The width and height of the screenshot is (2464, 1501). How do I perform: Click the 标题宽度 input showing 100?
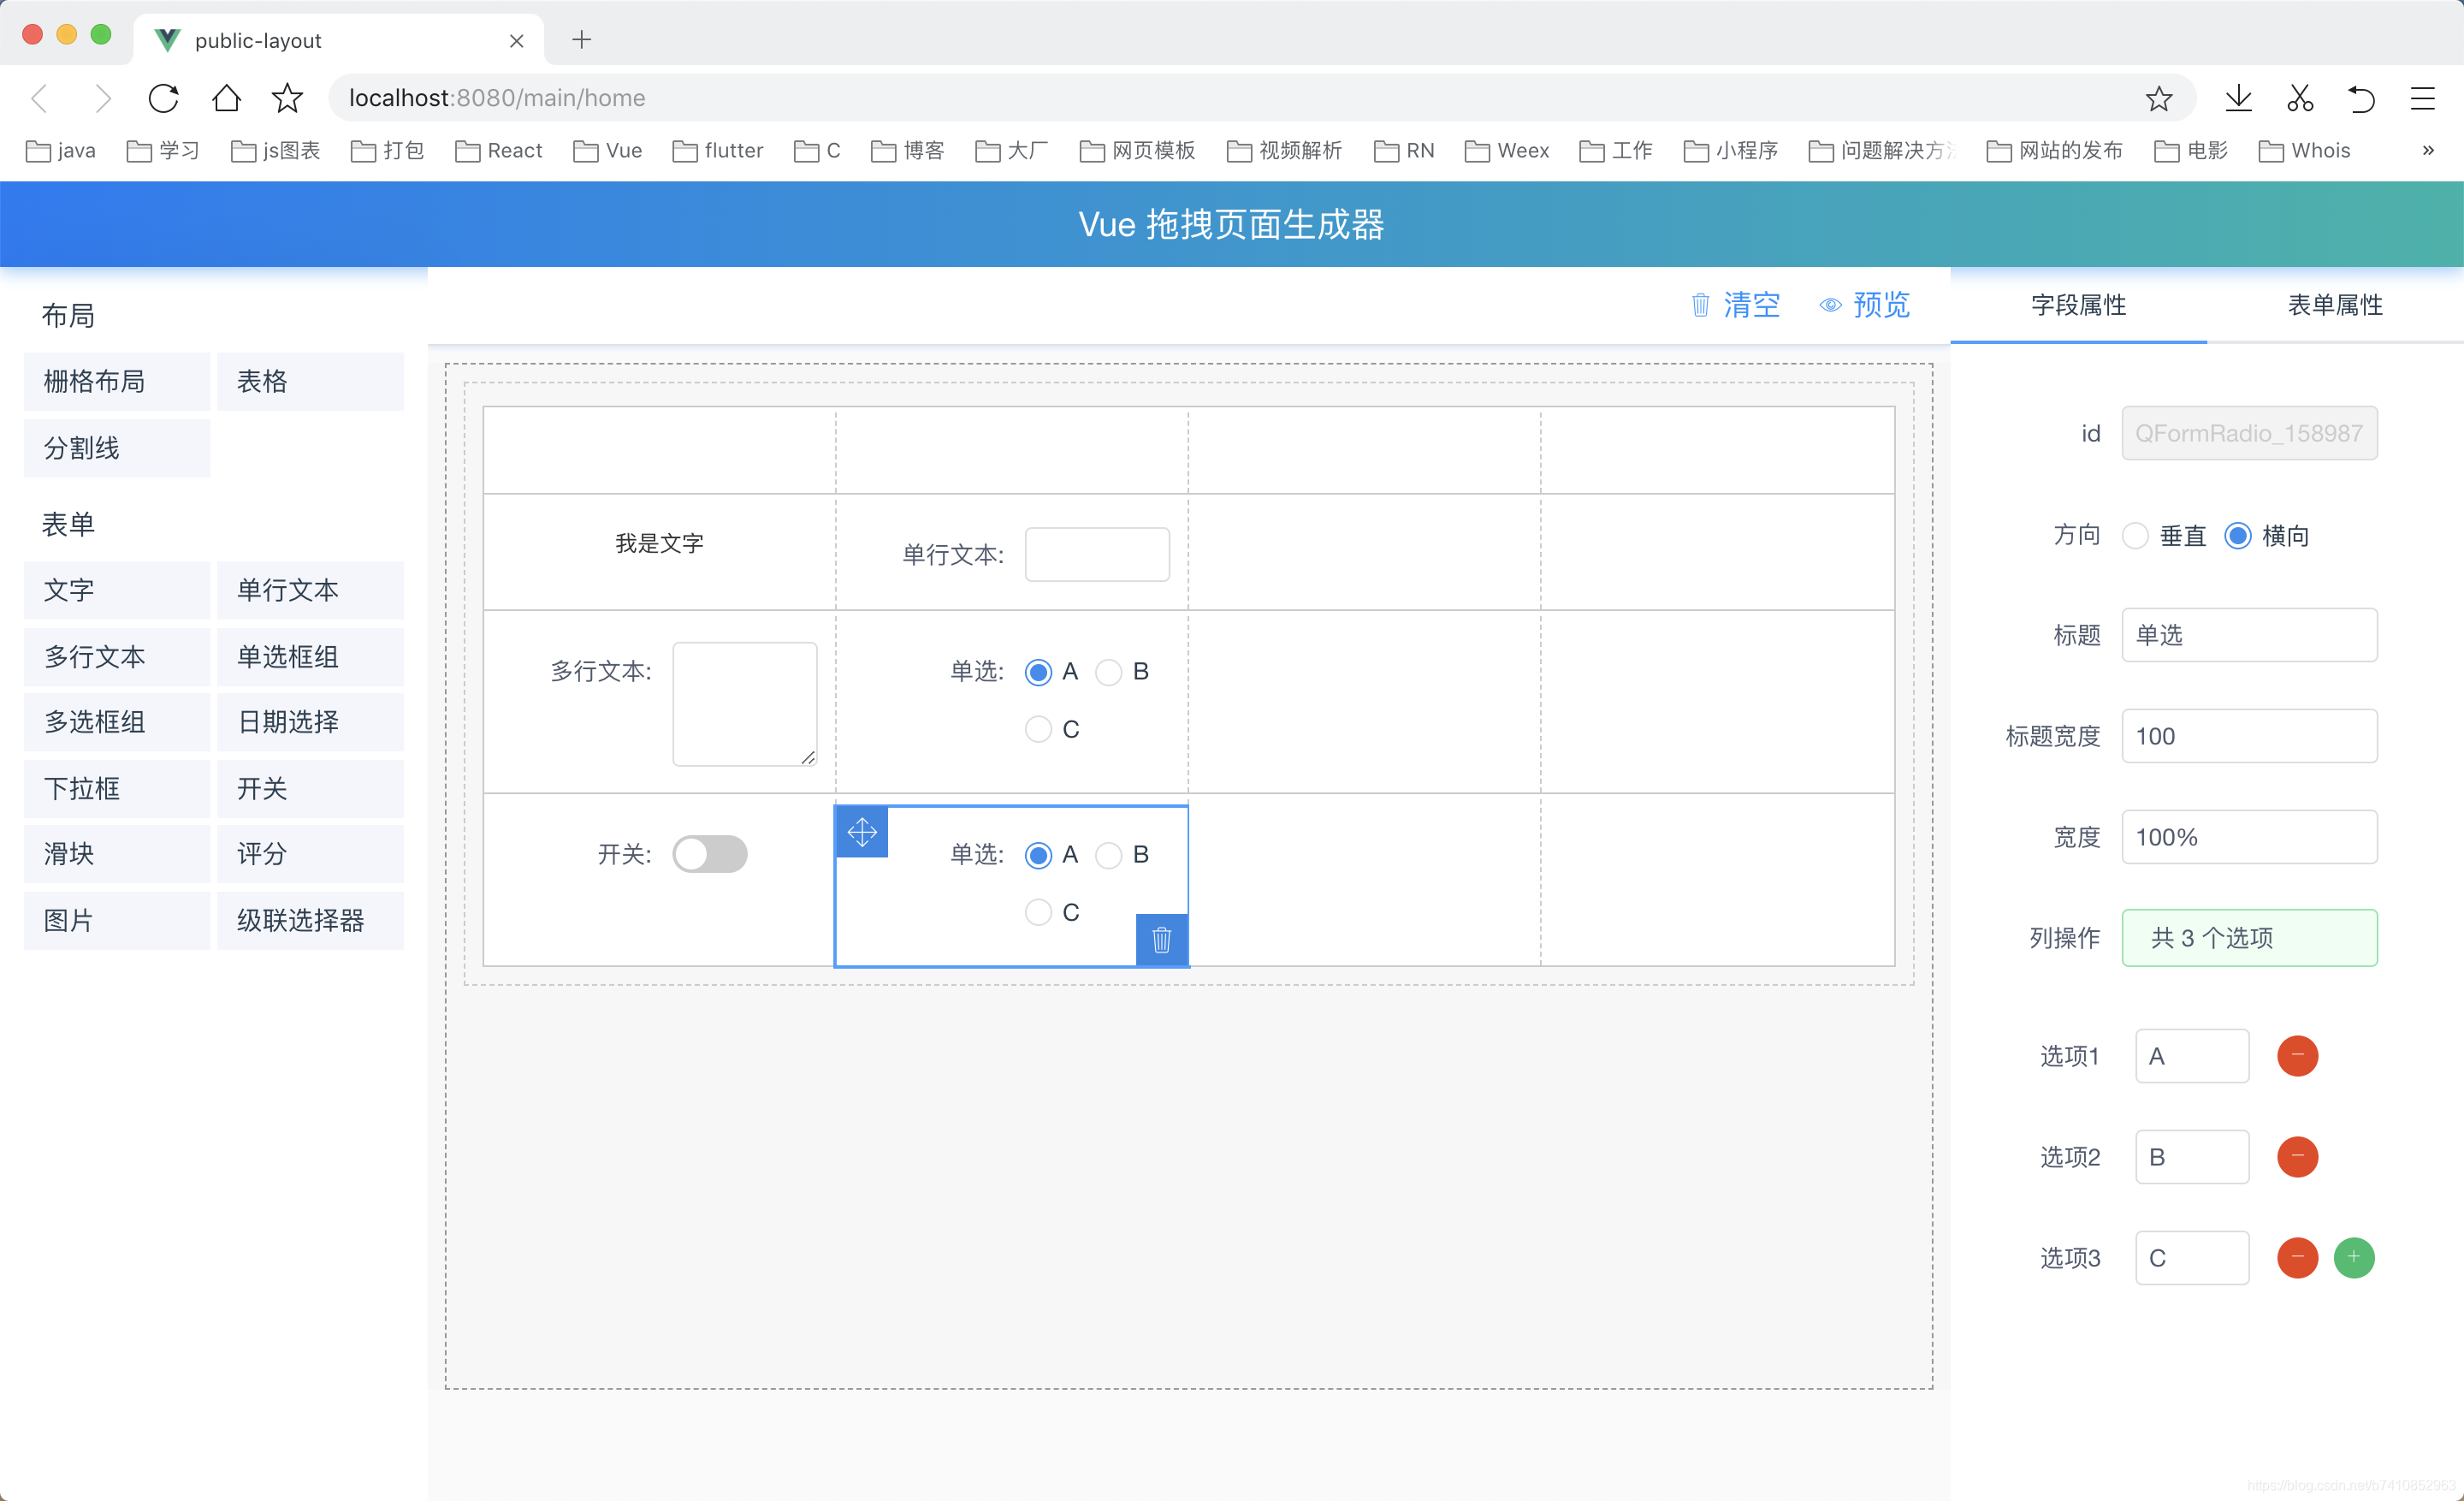click(2249, 736)
